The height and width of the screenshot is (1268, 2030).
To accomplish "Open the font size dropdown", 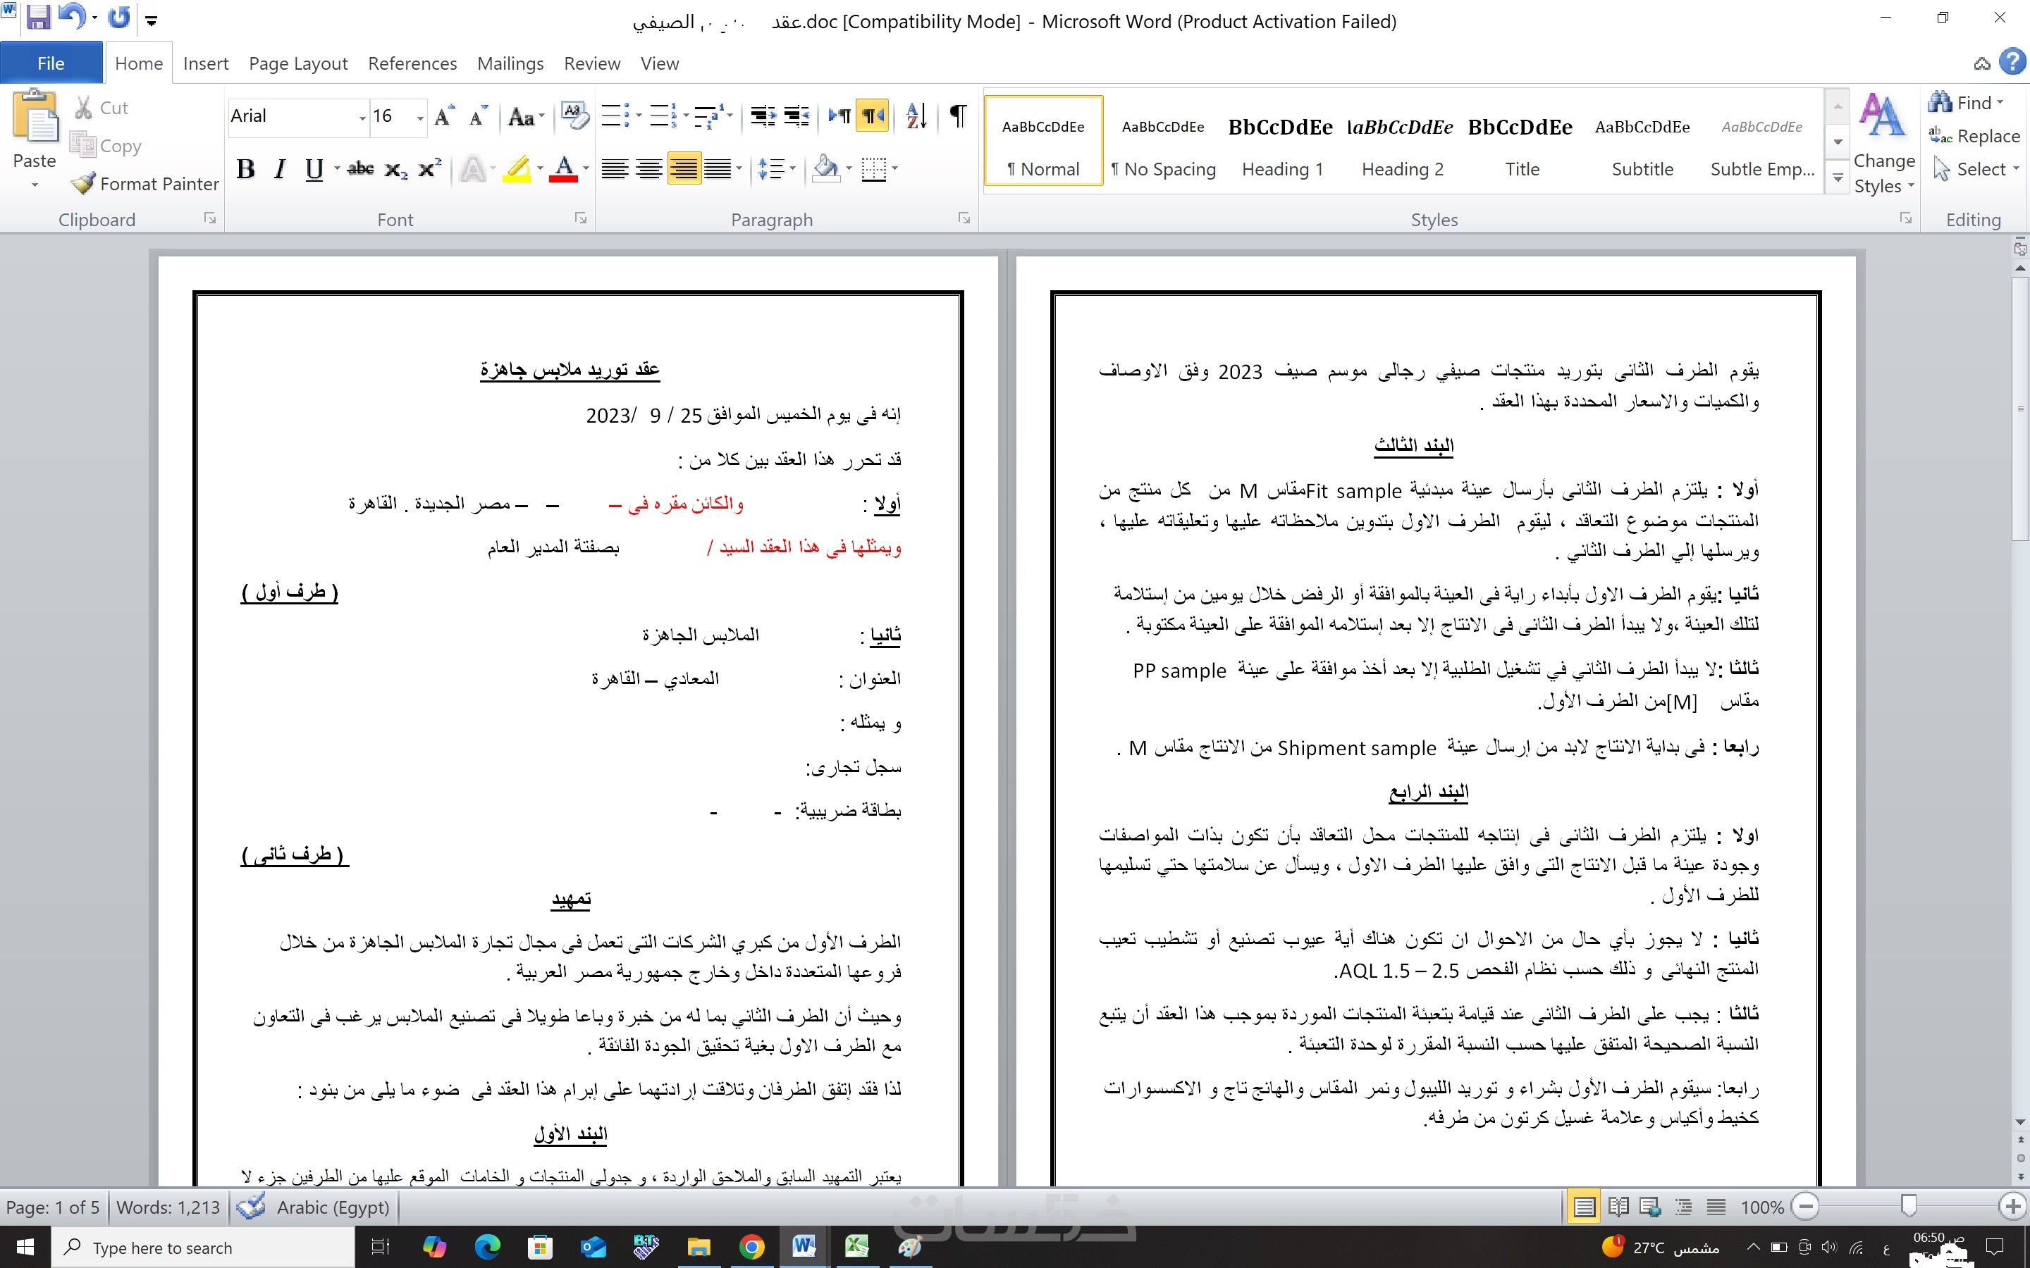I will tap(420, 118).
